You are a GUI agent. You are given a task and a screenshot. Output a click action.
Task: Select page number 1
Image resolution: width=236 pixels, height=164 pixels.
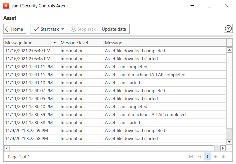[207, 157]
